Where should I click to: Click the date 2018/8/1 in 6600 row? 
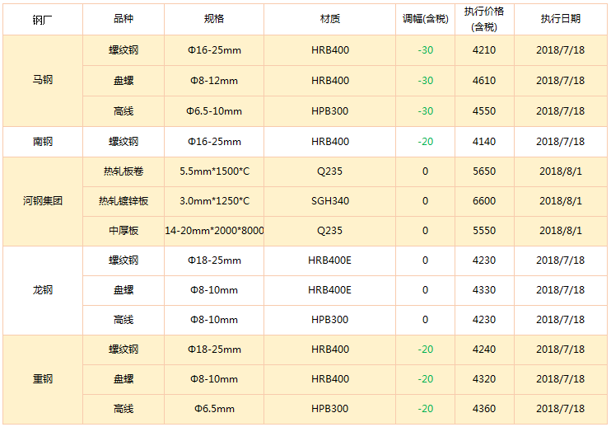[x=561, y=201]
